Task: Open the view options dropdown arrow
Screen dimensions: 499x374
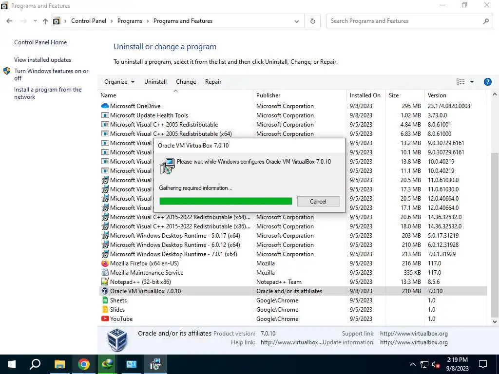Action: (472, 82)
